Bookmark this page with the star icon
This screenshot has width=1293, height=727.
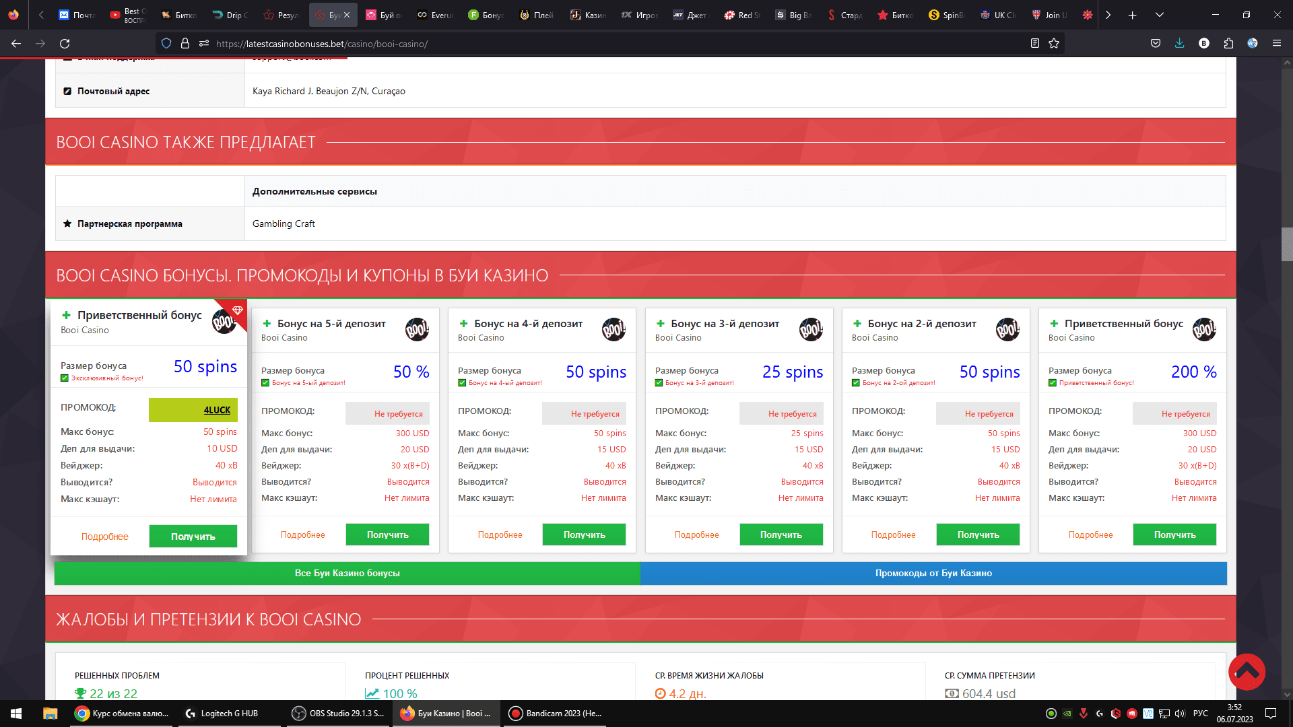pyautogui.click(x=1054, y=44)
